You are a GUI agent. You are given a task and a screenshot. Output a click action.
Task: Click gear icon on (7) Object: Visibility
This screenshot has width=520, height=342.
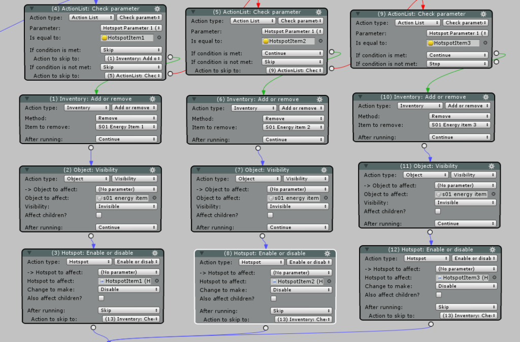[324, 169]
